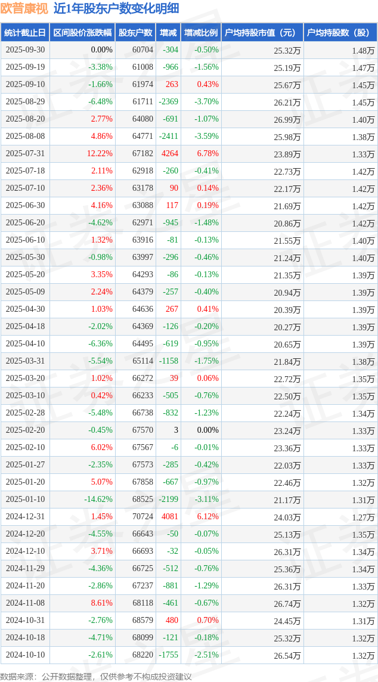Click the 2024-10-10 date in last row

25,655
